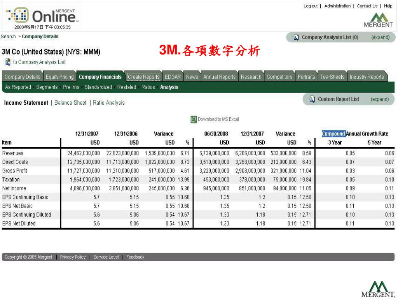Viewport: 398px width, 299px height.
Task: Expand the Custom Report List panel
Action: (380, 99)
